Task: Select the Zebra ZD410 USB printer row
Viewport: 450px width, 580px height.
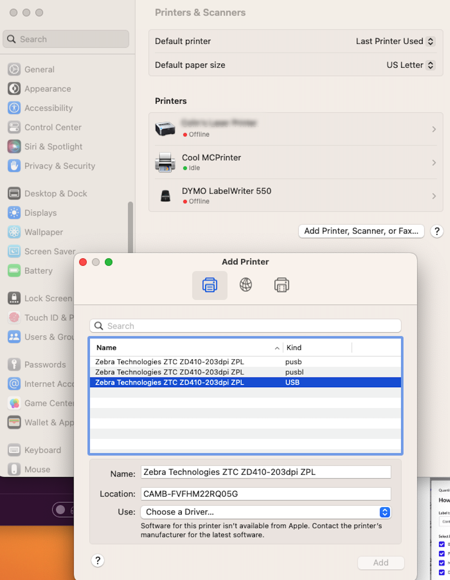Action: coord(245,383)
